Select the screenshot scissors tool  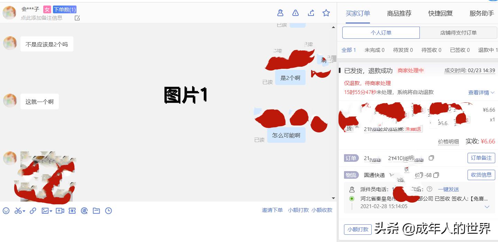(x=18, y=211)
